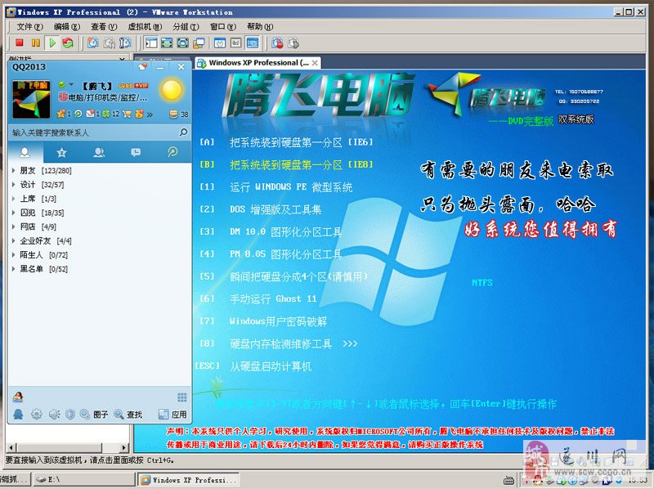Expand the 朋友 [123/280] contact group
This screenshot has width=654, height=489.
[13, 170]
